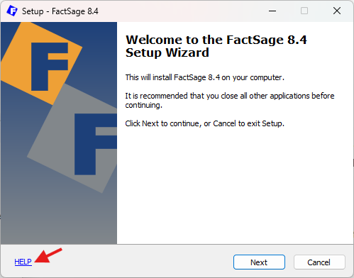Click the FactSage icon in the title bar
This screenshot has width=354, height=278.
tap(11, 11)
